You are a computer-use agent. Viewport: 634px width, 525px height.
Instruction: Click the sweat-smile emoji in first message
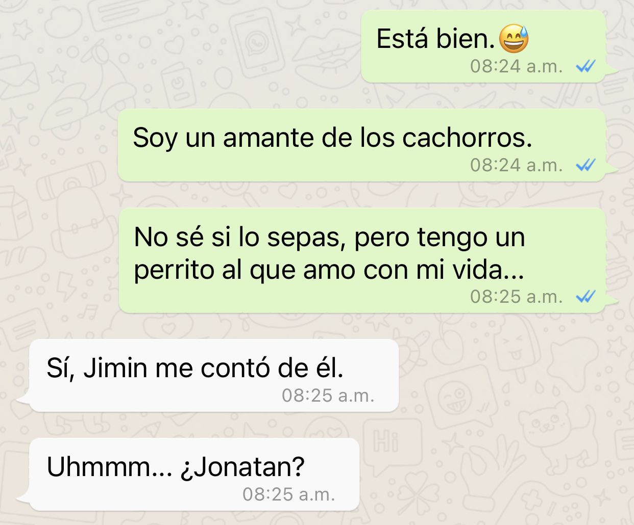pyautogui.click(x=513, y=39)
